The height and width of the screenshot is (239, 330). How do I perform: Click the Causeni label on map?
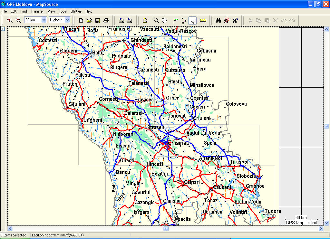[222, 187]
